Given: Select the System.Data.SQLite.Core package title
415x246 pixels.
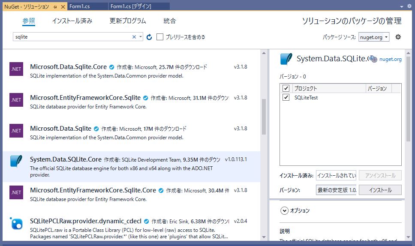Looking at the screenshot, I should pos(66,159).
